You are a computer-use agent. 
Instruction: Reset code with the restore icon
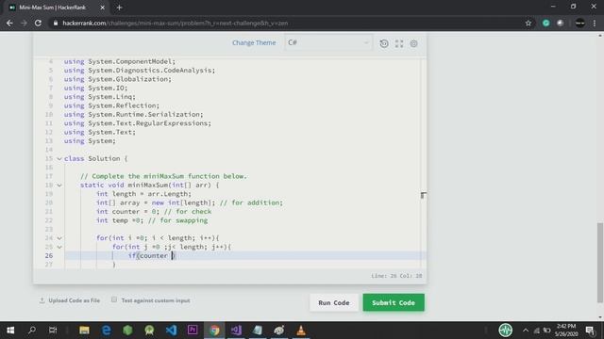(x=384, y=43)
